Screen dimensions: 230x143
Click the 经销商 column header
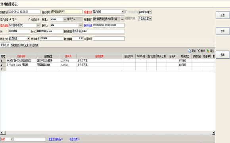coord(172,56)
